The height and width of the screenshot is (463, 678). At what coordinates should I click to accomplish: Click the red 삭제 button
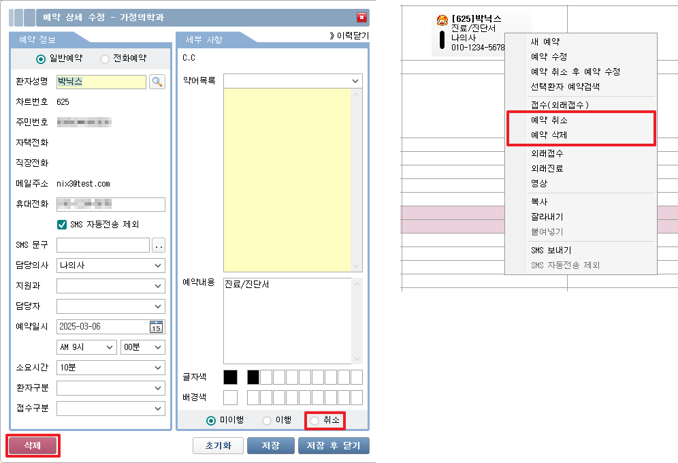(x=33, y=445)
